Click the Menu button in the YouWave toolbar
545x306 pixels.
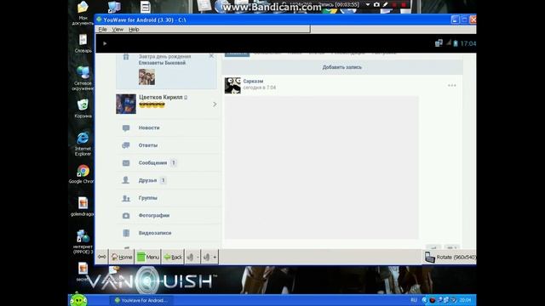click(148, 257)
